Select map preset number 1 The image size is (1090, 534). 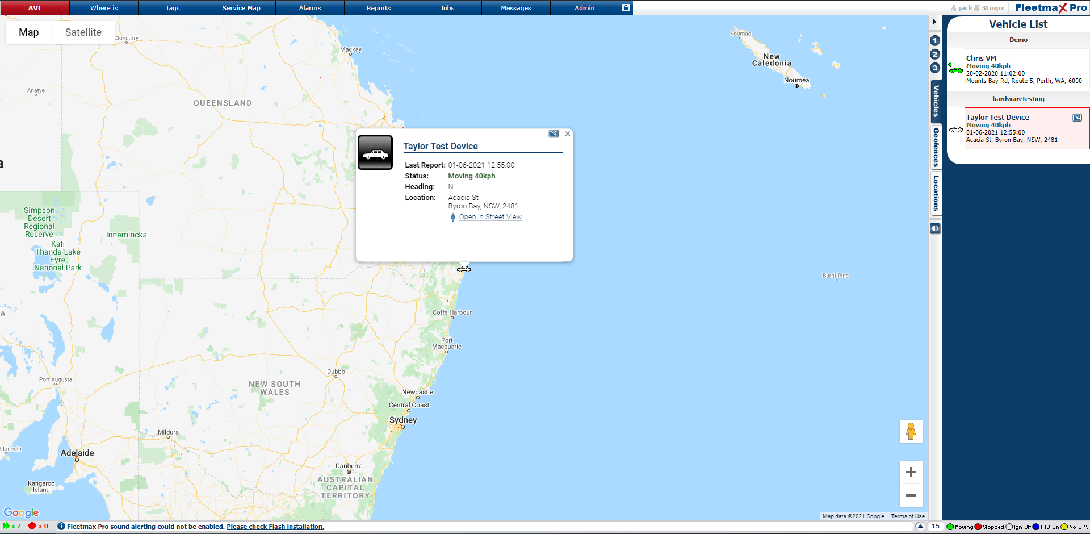(x=935, y=40)
